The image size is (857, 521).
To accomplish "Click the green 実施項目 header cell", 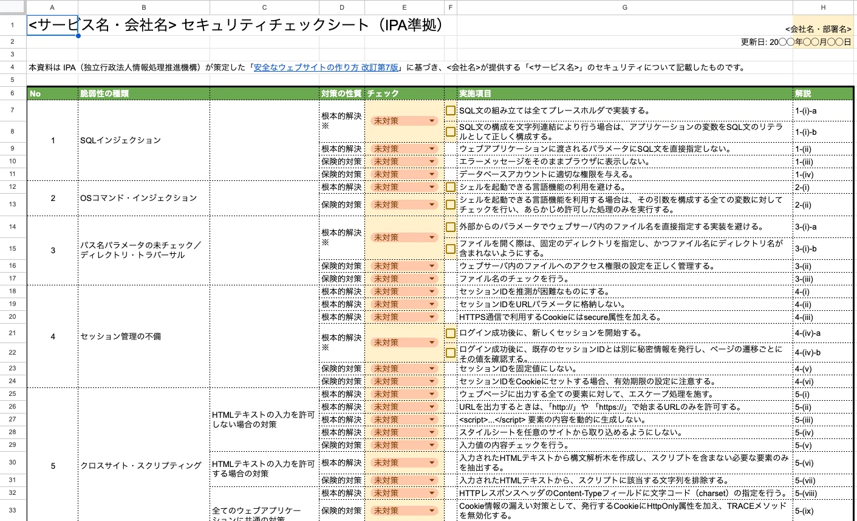I will click(x=624, y=94).
